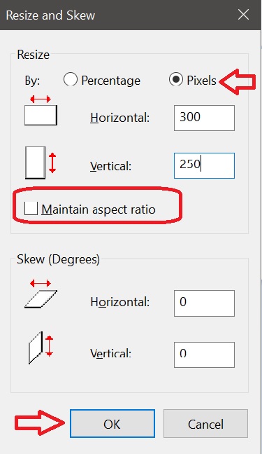Click the Resize section's Horizontal label

click(120, 118)
